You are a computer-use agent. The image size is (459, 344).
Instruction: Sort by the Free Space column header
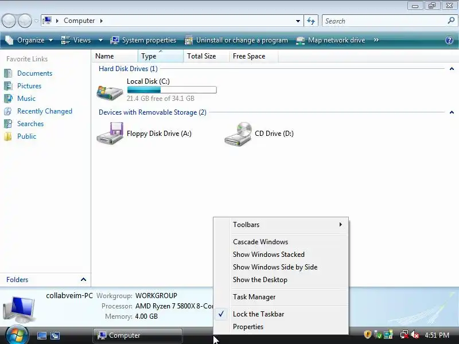pos(254,56)
